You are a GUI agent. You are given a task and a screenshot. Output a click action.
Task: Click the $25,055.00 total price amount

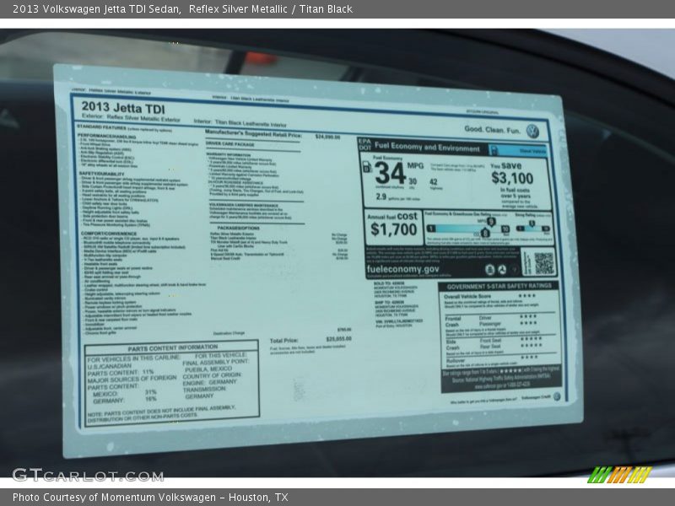coord(339,339)
